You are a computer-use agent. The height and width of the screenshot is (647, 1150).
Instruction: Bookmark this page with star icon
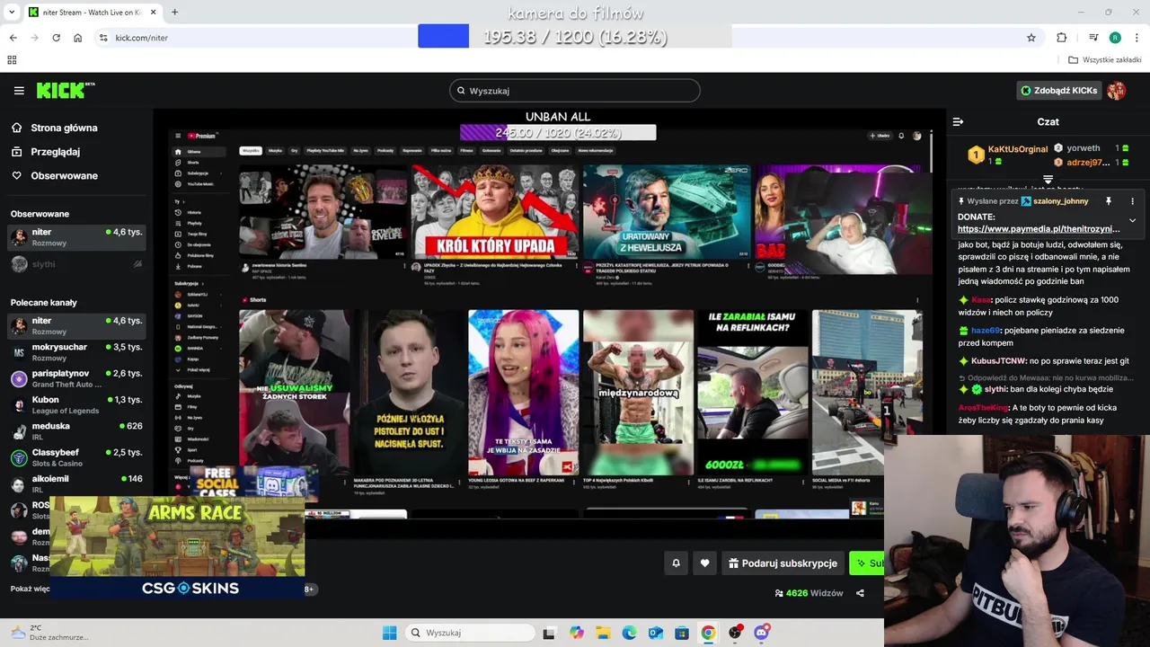point(1031,38)
